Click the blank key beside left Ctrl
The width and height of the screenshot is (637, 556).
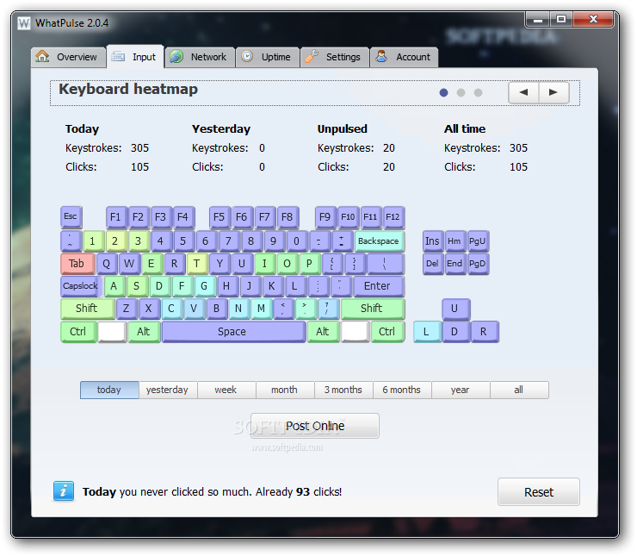point(112,332)
